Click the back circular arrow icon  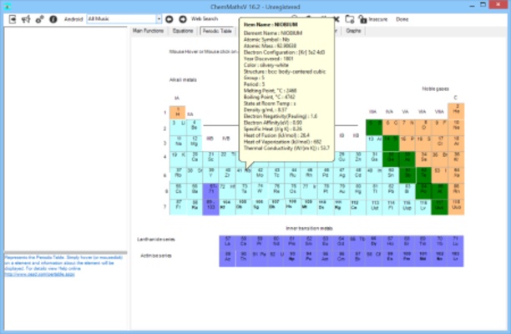169,19
